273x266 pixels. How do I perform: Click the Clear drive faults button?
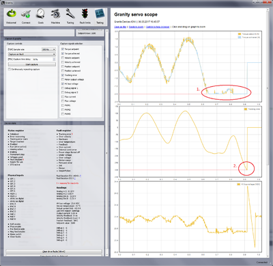click(x=54, y=252)
